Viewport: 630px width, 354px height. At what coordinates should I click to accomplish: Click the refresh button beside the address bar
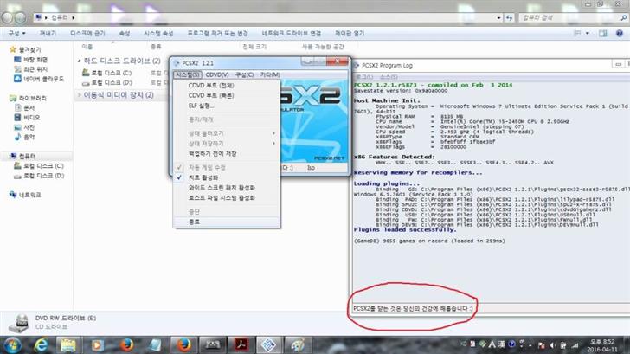(x=510, y=17)
